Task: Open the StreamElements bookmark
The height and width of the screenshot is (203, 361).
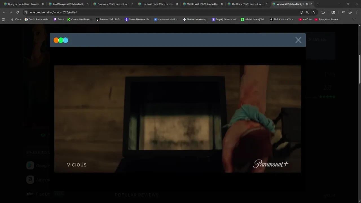Action: 138,19
